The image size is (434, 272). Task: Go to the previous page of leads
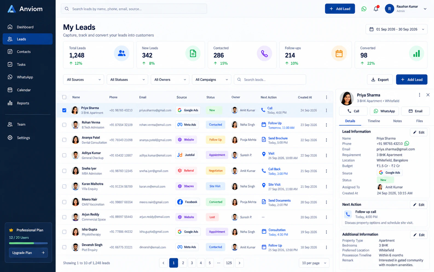(x=163, y=263)
